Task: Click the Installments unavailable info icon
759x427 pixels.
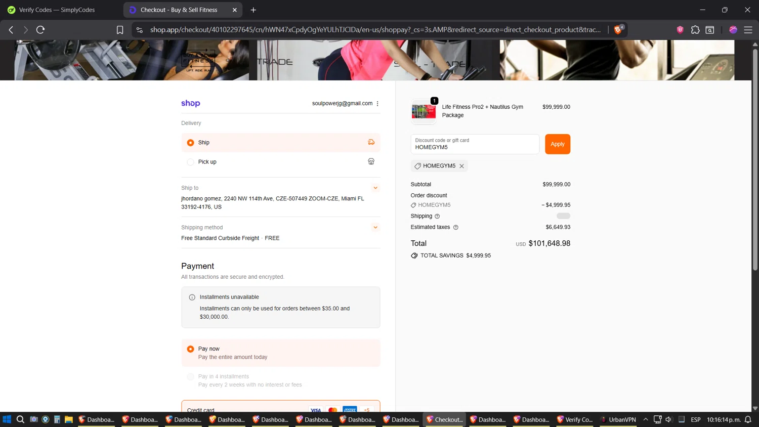Action: (192, 297)
